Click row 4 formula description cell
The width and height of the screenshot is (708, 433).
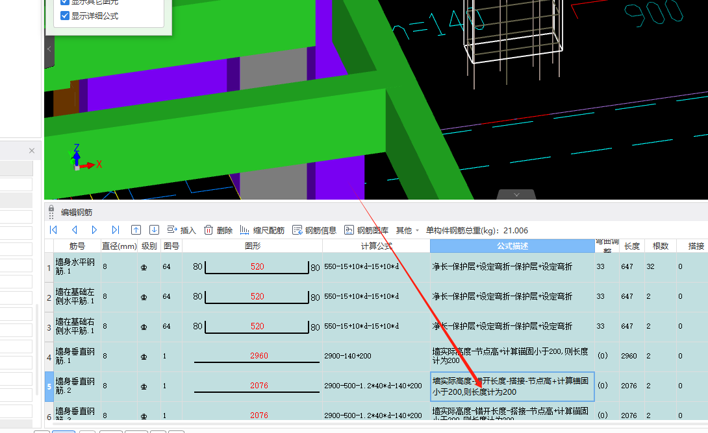pos(512,357)
